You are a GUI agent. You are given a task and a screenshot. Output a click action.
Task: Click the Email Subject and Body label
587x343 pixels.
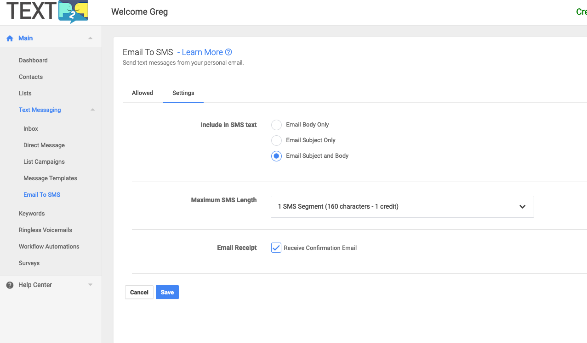click(x=317, y=156)
